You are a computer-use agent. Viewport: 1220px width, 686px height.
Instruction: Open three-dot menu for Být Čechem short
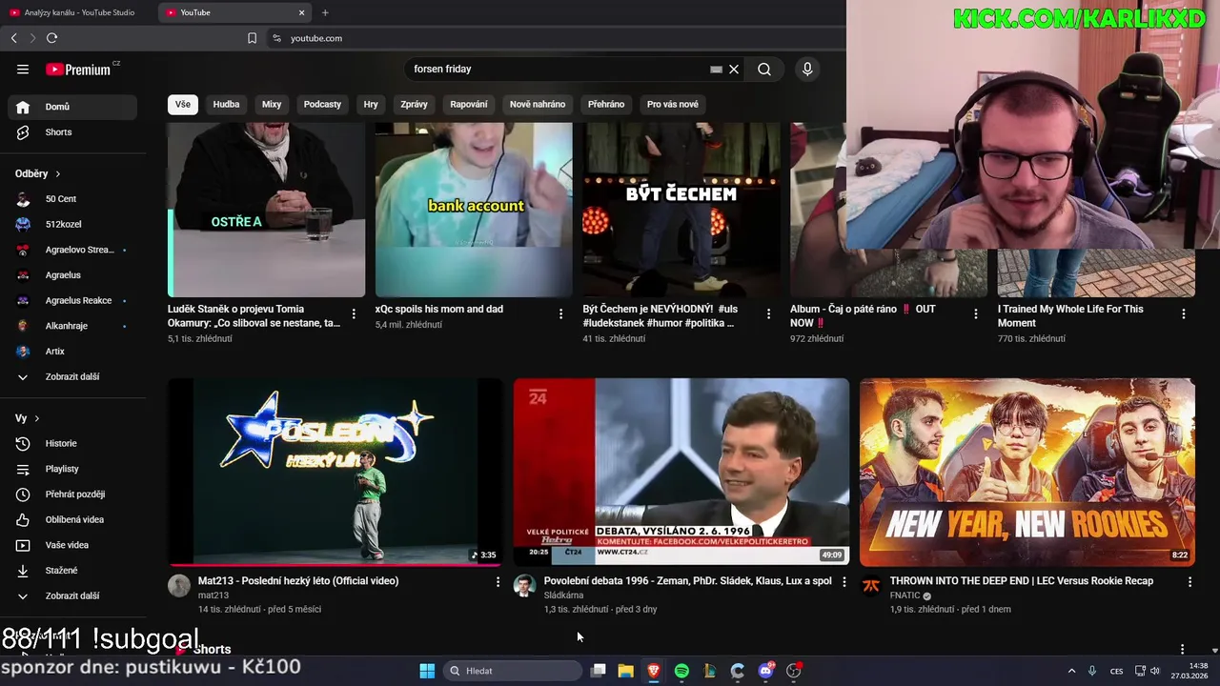coord(768,313)
